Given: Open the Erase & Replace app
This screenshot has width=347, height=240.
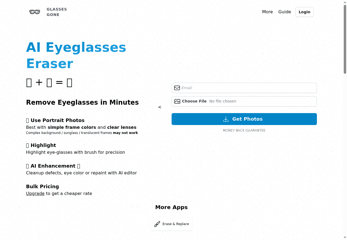Looking at the screenshot, I should tap(171, 224).
